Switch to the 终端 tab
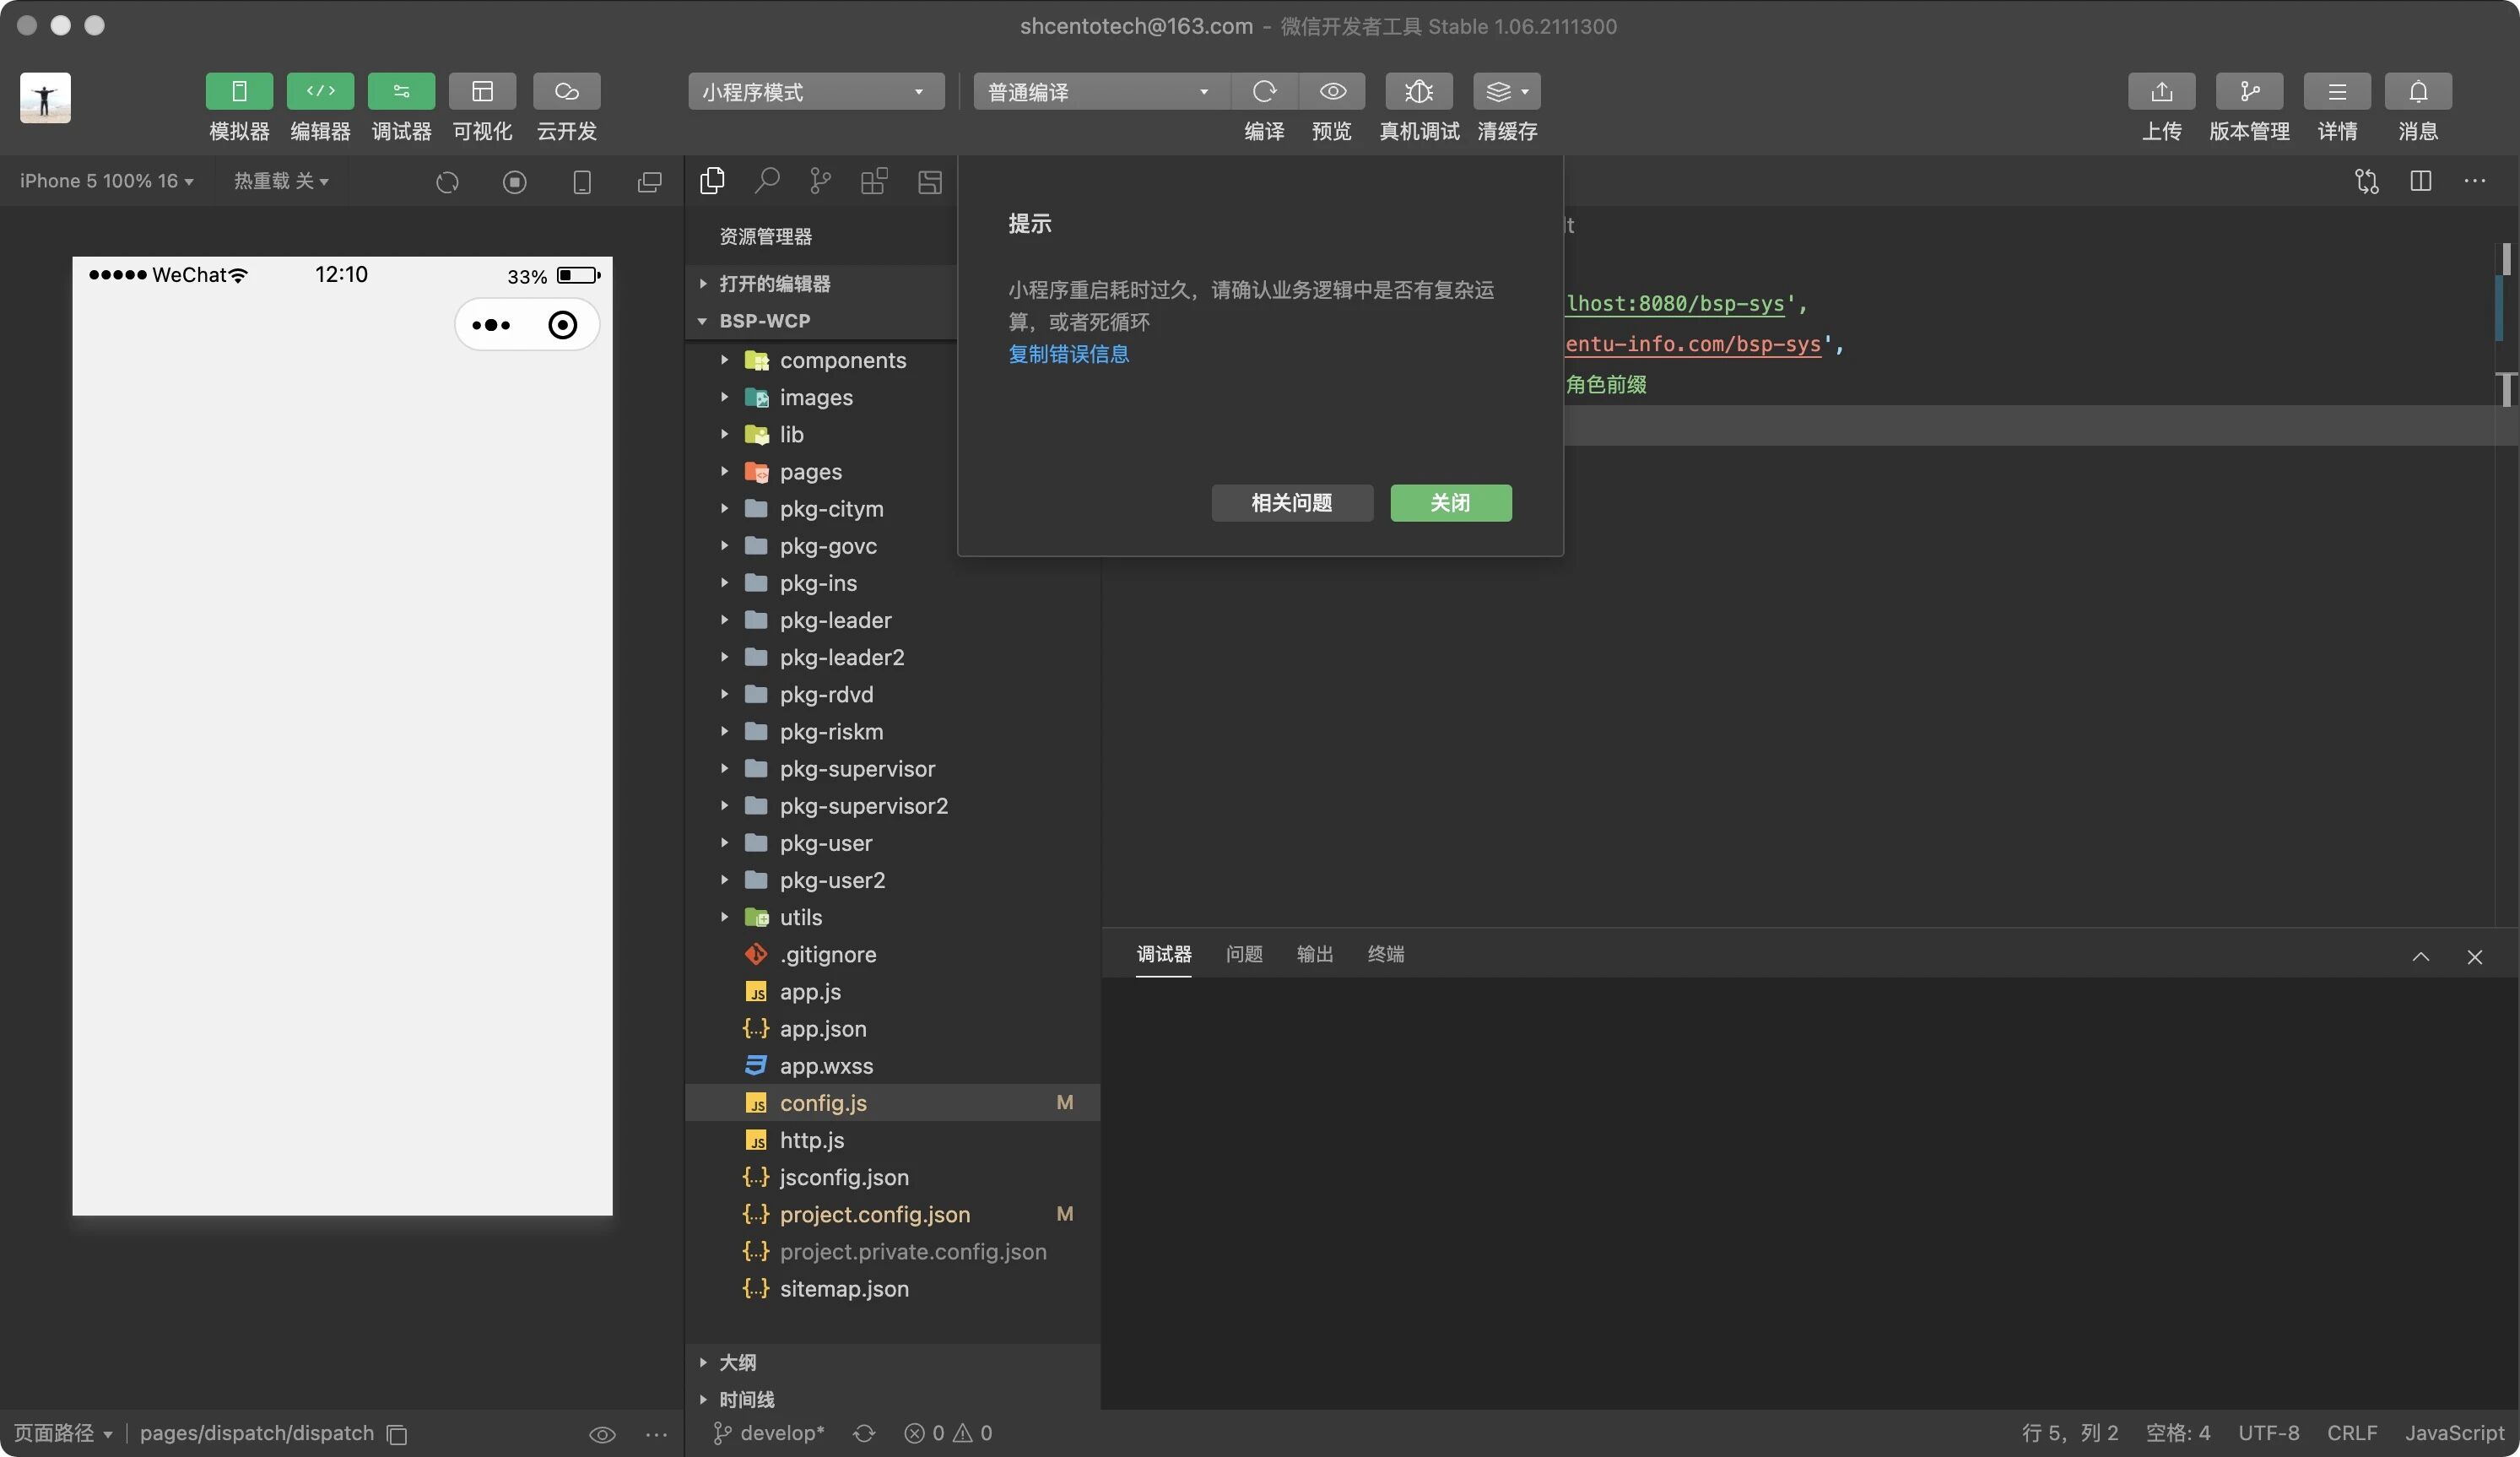The width and height of the screenshot is (2520, 1457). (1385, 954)
